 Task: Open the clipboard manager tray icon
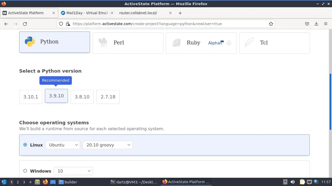(x=302, y=182)
